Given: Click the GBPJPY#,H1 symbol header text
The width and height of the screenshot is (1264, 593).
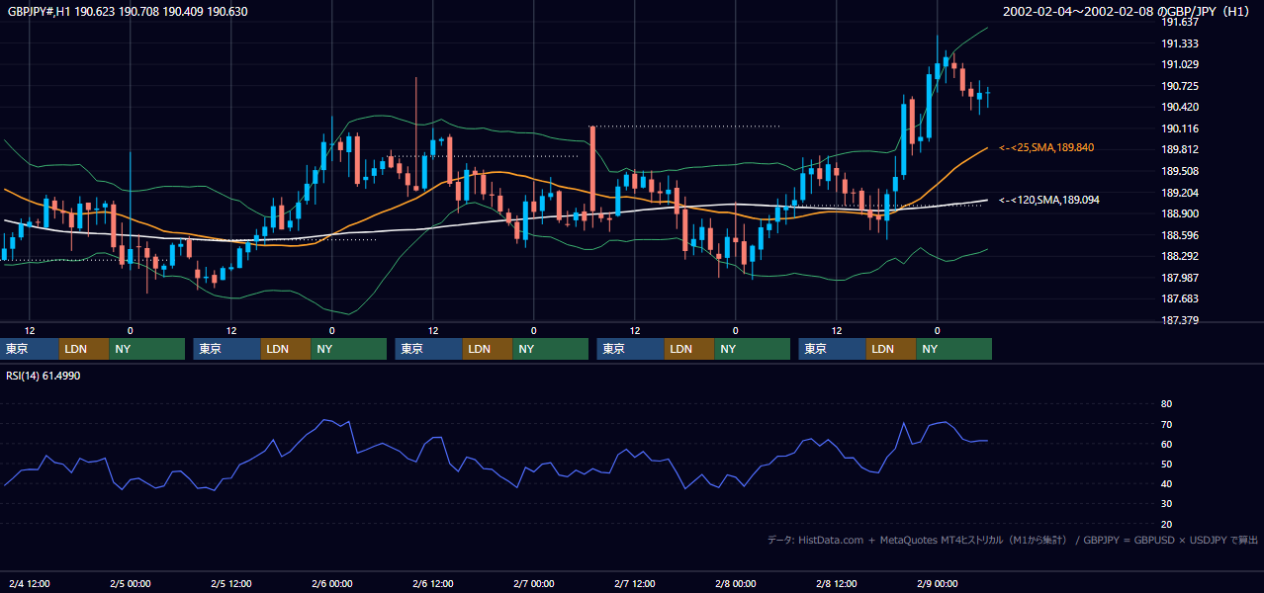Looking at the screenshot, I should click(127, 12).
